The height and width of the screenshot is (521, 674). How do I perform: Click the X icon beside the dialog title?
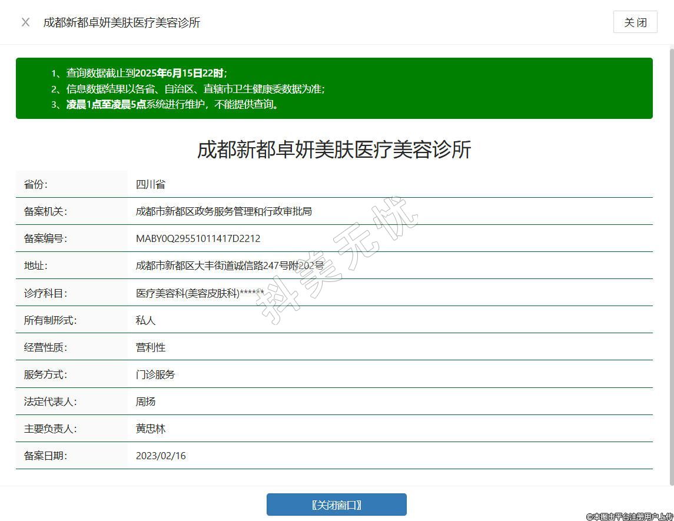pyautogui.click(x=25, y=22)
